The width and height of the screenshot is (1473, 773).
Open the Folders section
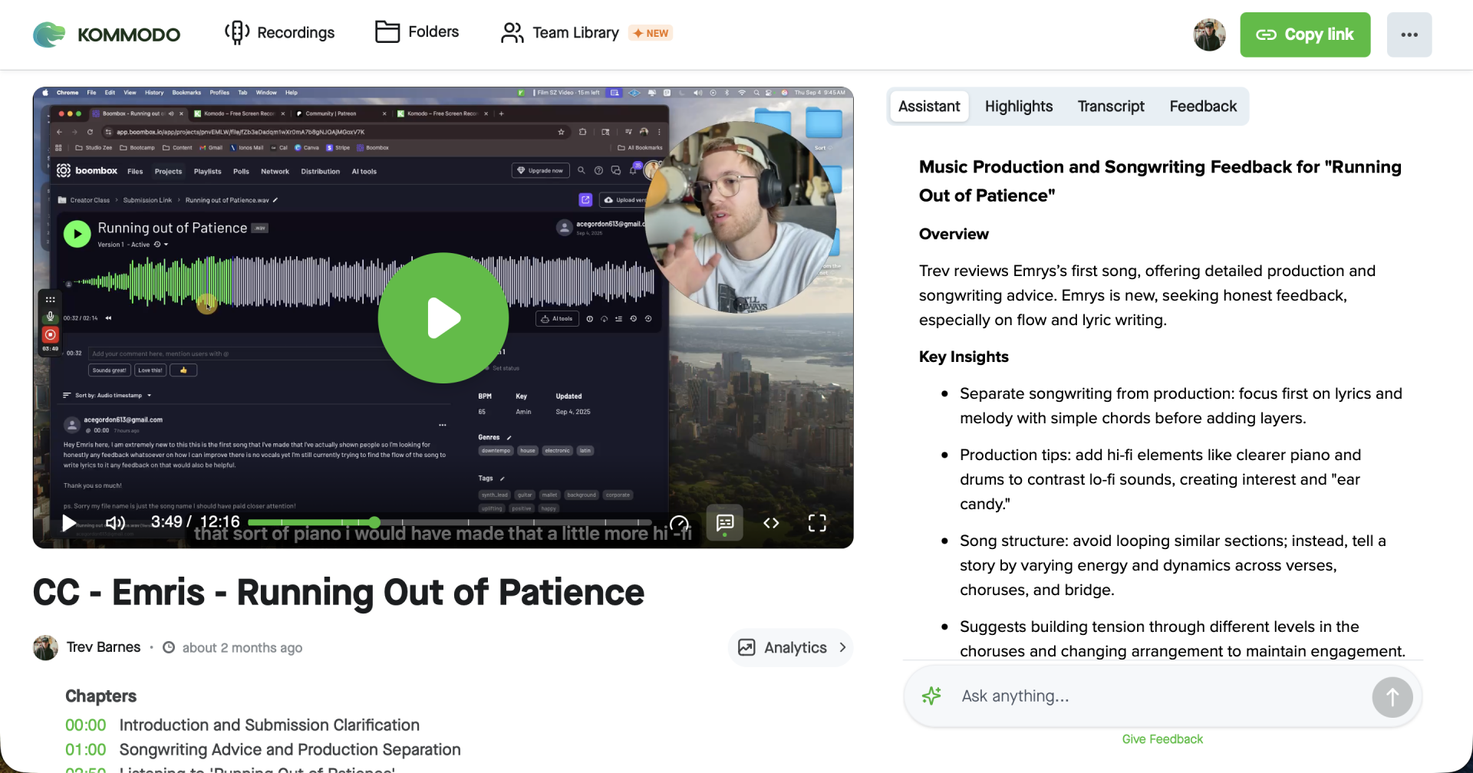tap(417, 32)
